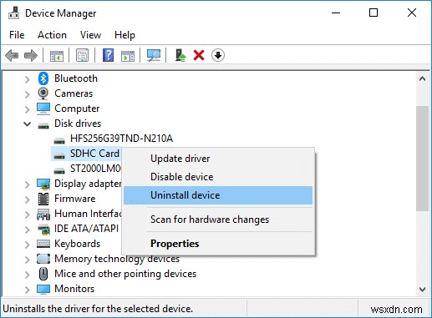The width and height of the screenshot is (432, 318).
Task: Click the Cameras webcam icon
Action: click(x=43, y=93)
